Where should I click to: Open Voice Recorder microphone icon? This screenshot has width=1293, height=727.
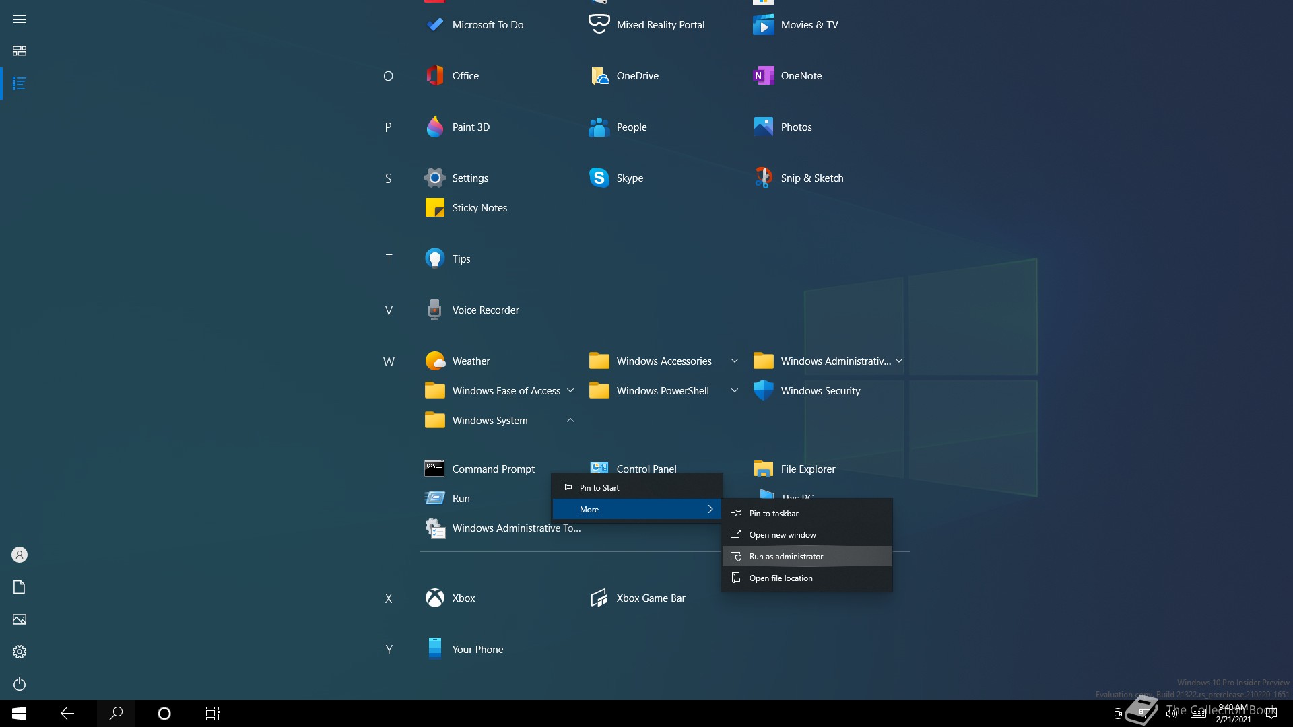pos(435,310)
